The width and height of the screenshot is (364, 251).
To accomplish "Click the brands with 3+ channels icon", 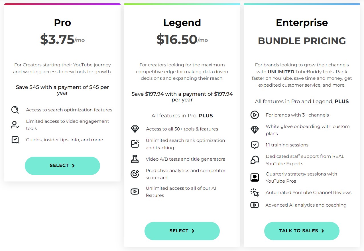I will [254, 115].
